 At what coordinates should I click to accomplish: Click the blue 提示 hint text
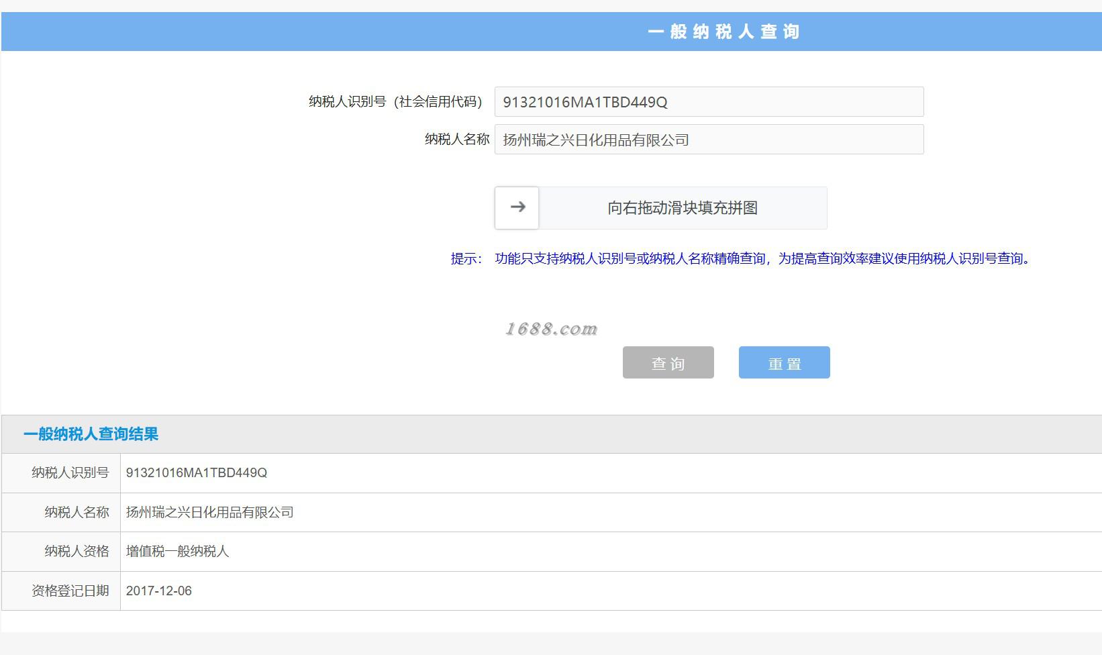point(742,258)
